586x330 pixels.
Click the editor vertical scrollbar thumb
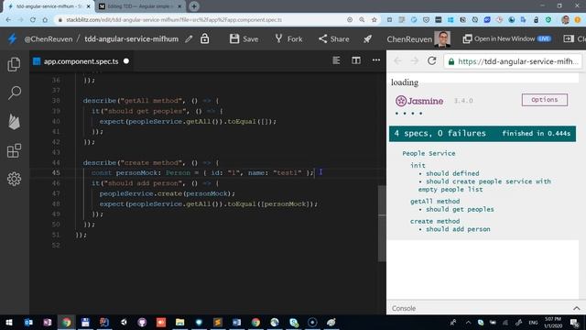382,224
